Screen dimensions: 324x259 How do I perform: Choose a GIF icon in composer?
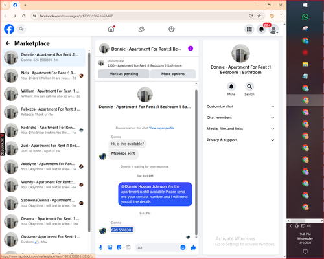coord(128,247)
